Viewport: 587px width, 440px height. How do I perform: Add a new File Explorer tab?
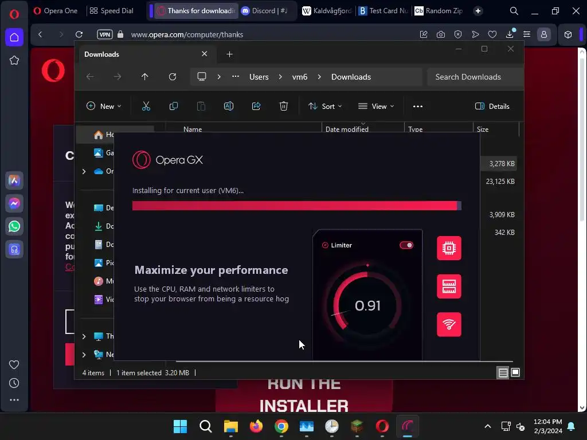coord(229,54)
